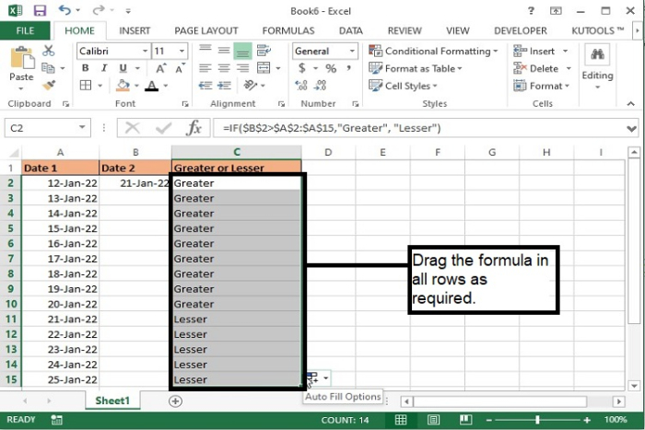Open Name Box dropdown showing C2
Viewport: 645px width, 430px height.
pos(82,128)
